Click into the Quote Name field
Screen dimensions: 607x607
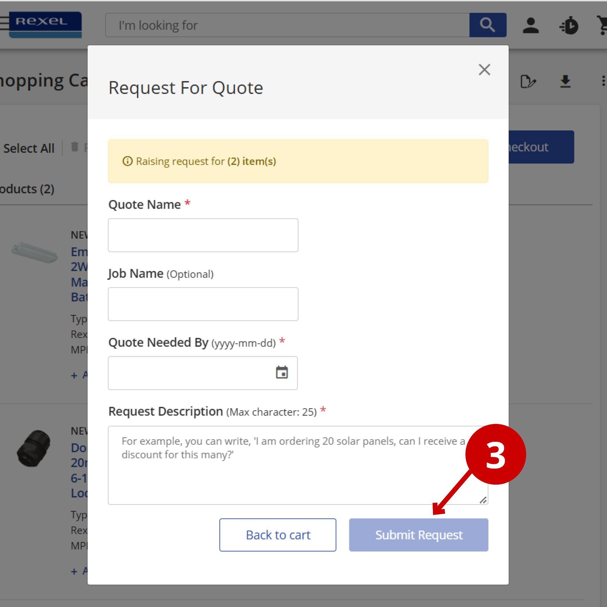coord(203,235)
